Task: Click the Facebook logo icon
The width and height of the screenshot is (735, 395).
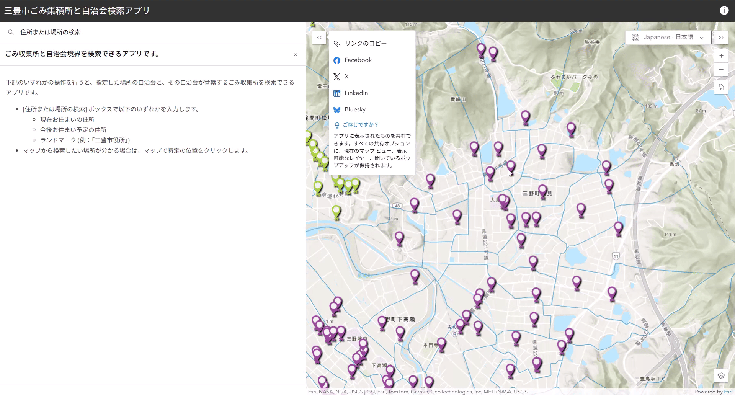Action: (337, 60)
